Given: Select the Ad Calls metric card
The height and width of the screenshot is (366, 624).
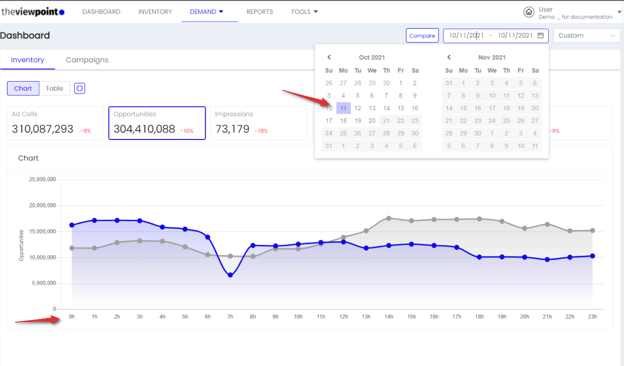Looking at the screenshot, I should (x=55, y=123).
